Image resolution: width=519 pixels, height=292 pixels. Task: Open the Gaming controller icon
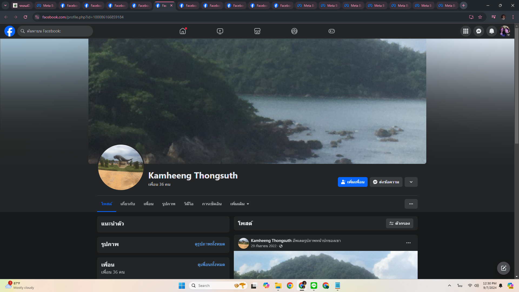(331, 31)
